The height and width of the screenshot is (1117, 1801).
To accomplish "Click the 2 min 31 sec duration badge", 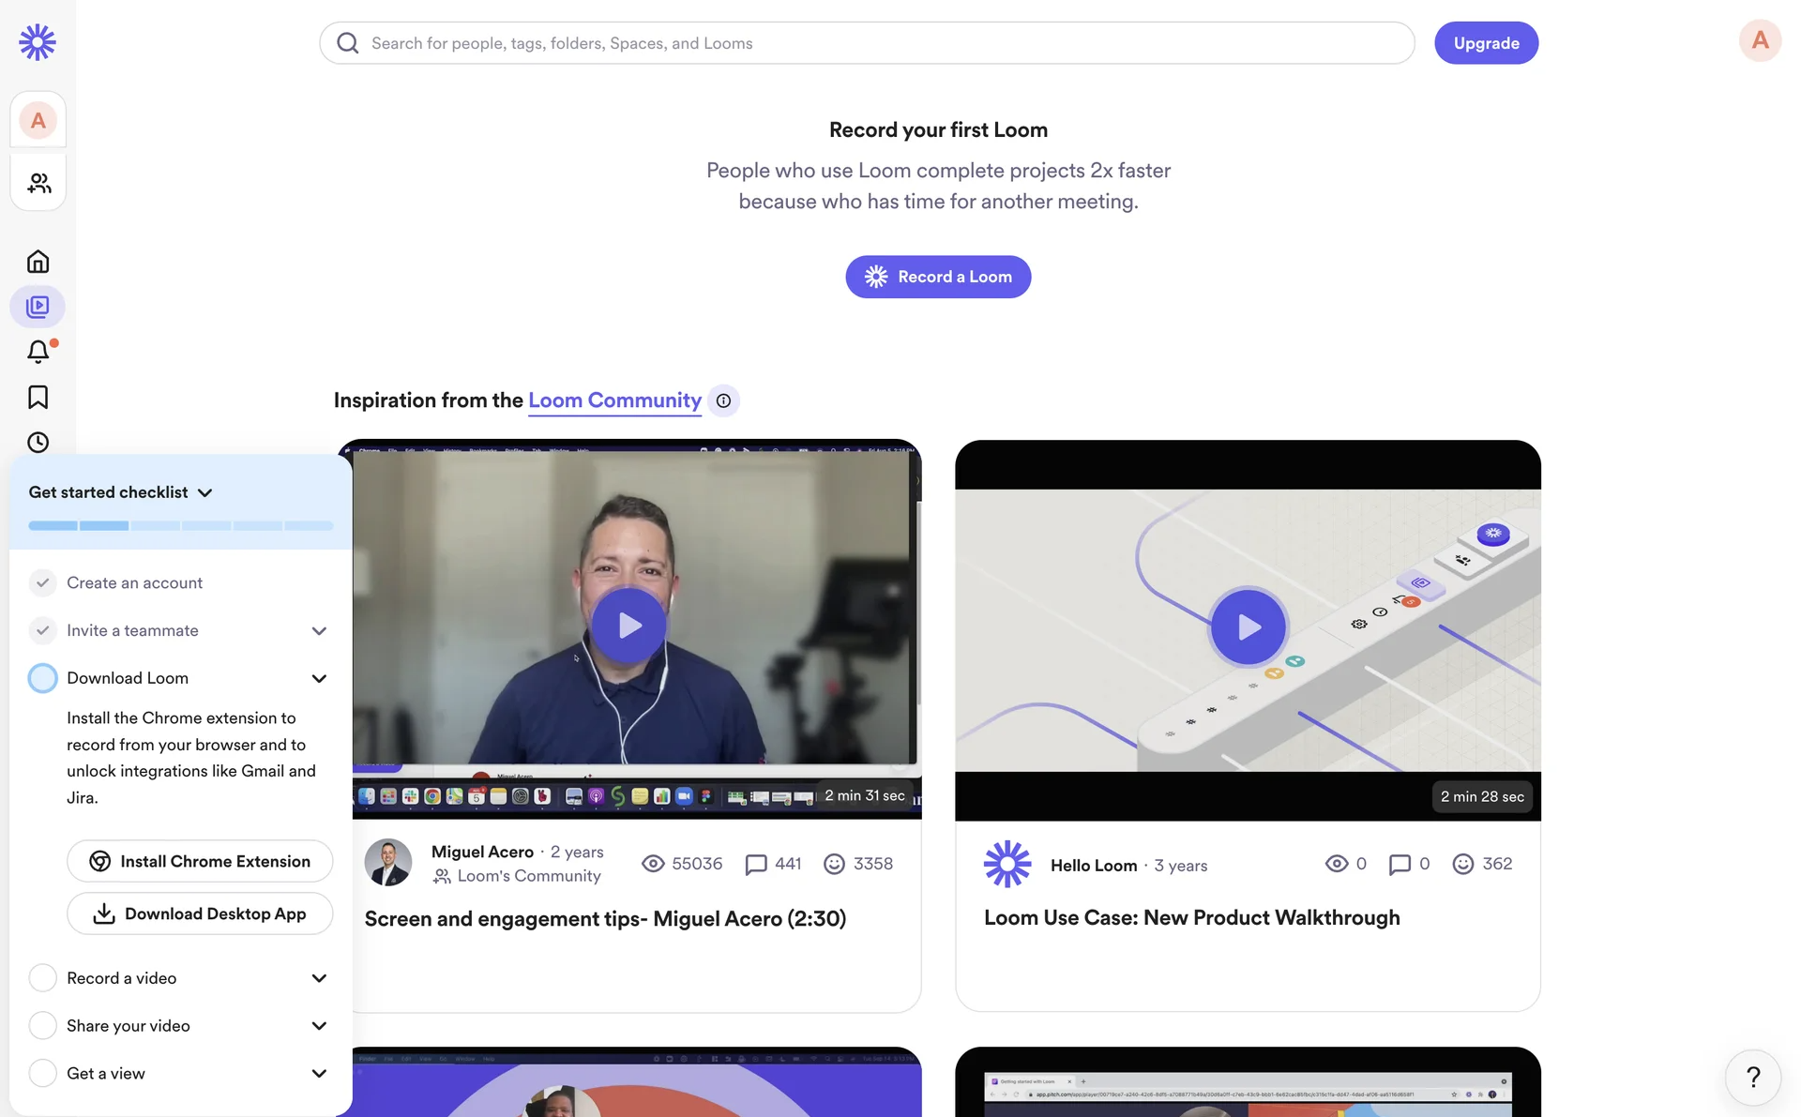I will tap(864, 795).
